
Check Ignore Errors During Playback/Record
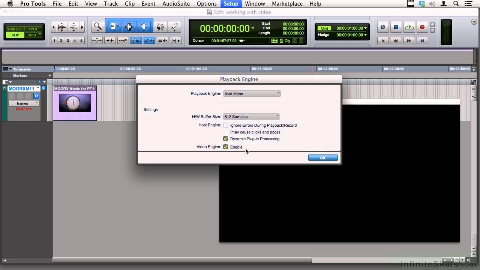click(225, 125)
